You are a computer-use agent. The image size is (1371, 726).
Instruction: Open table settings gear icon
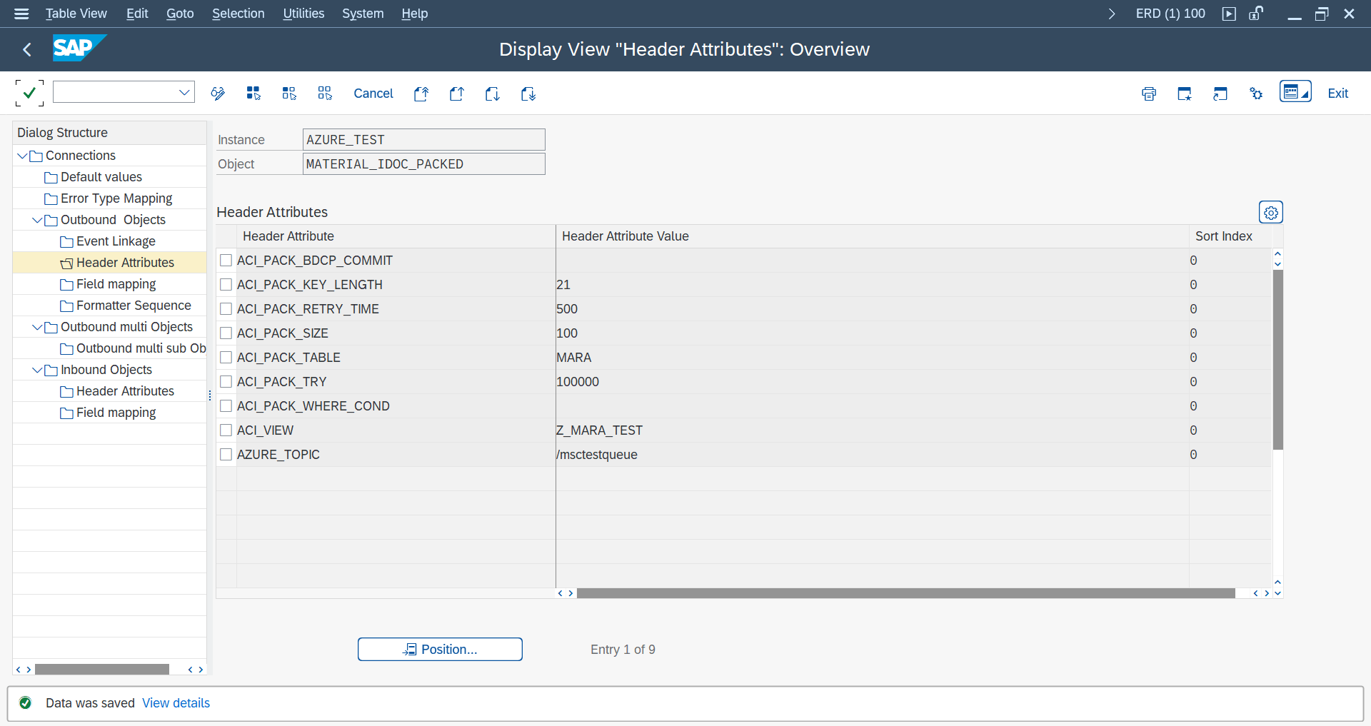click(1271, 213)
